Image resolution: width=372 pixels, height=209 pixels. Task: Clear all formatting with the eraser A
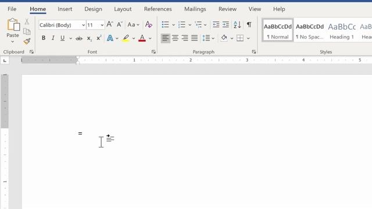[149, 24]
